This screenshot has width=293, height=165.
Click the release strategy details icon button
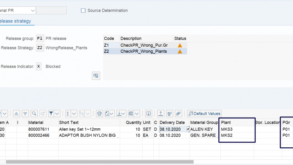96,76
